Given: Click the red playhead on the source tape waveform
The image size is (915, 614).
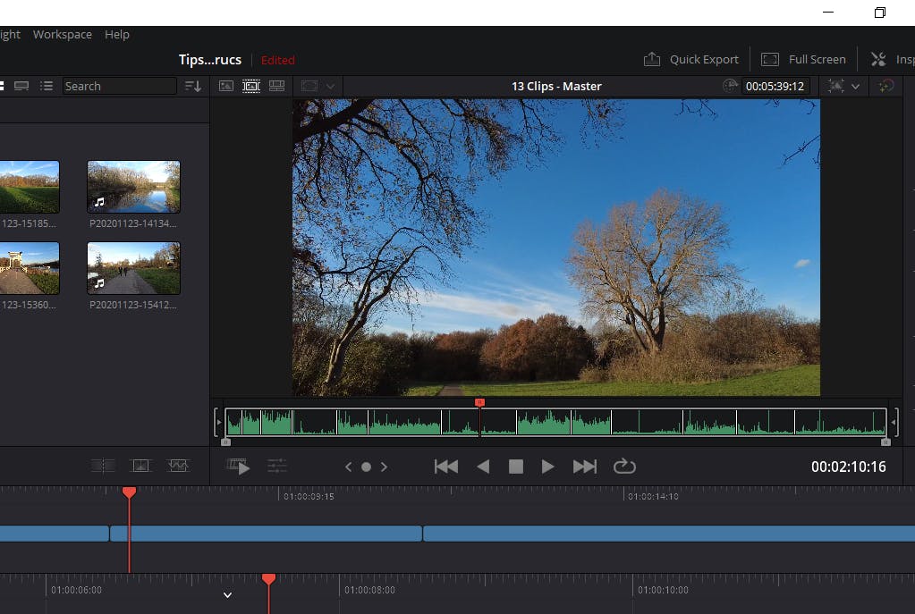Looking at the screenshot, I should pyautogui.click(x=479, y=402).
